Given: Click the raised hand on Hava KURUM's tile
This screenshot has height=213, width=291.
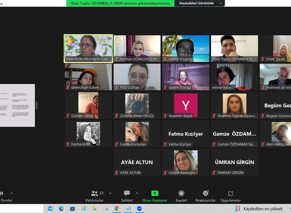Looking at the screenshot, I should point(70,40).
